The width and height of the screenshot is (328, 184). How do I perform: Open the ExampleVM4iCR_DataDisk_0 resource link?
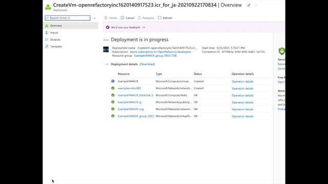click(135, 95)
